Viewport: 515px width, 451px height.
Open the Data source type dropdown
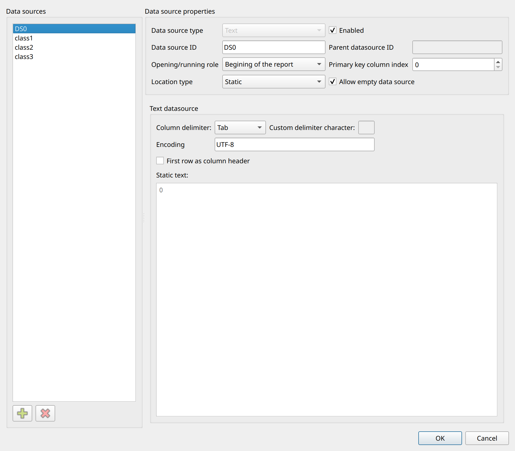coord(274,30)
